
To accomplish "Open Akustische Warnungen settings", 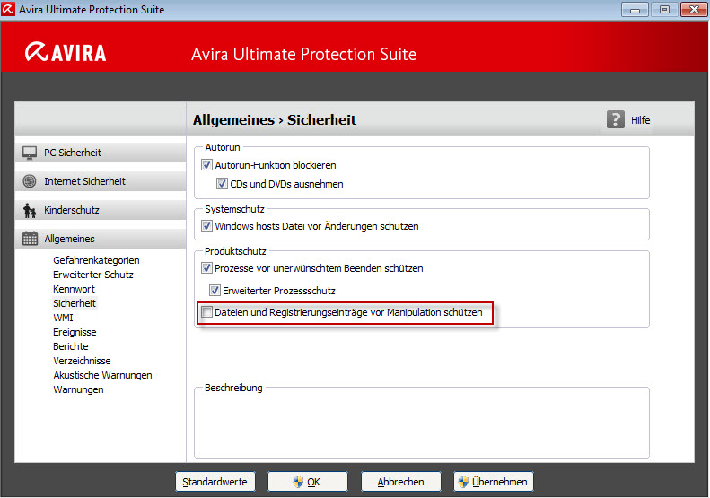I will click(102, 375).
